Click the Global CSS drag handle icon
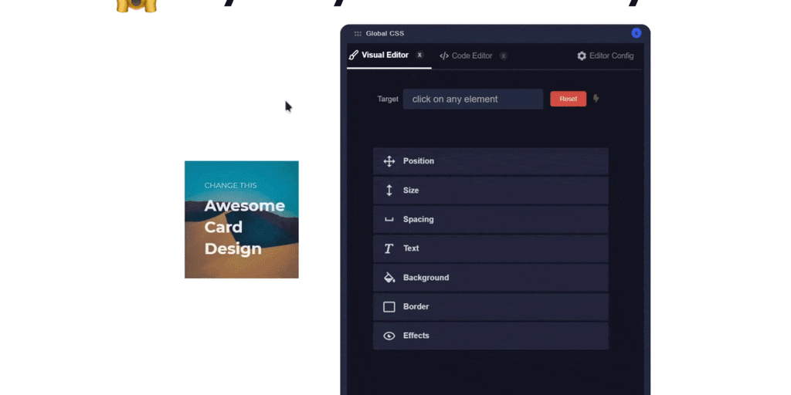This screenshot has height=395, width=791. coord(358,34)
